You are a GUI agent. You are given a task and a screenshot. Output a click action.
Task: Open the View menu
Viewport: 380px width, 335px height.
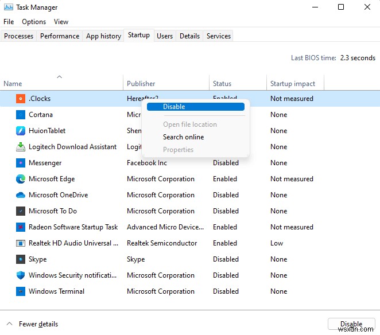pos(61,22)
